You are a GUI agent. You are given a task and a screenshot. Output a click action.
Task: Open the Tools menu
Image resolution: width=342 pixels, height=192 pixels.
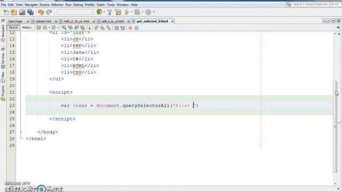pos(111,5)
